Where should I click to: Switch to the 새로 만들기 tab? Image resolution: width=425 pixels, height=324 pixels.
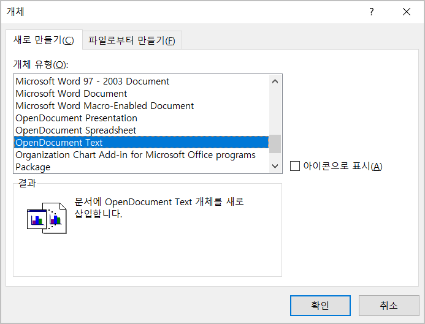44,40
